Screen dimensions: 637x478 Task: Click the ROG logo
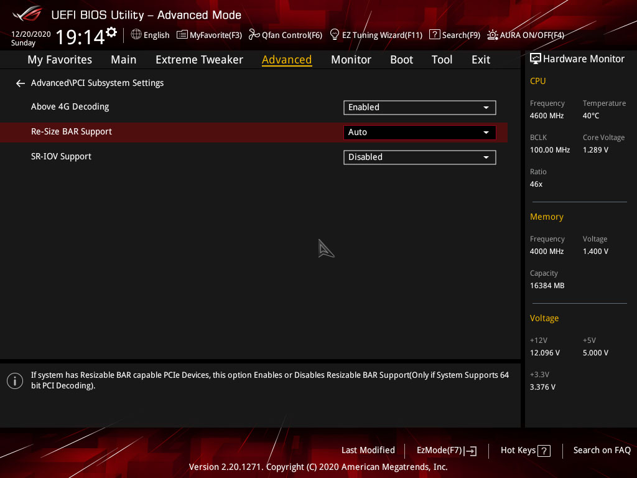click(x=27, y=14)
